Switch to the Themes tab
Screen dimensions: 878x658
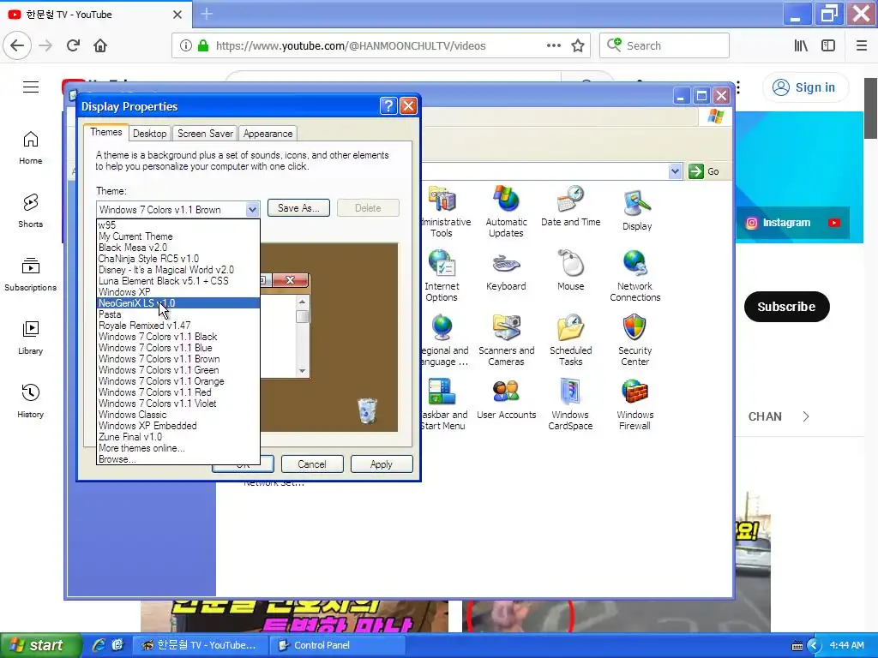click(105, 132)
